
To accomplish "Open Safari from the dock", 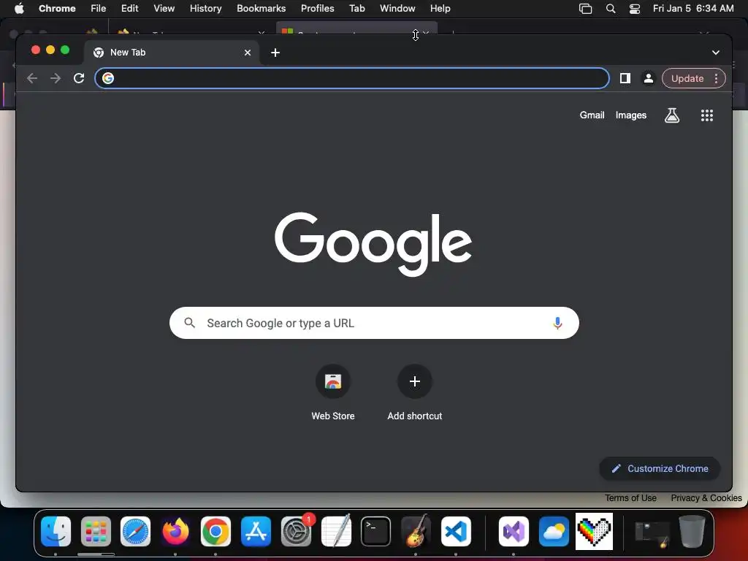I will [x=135, y=531].
